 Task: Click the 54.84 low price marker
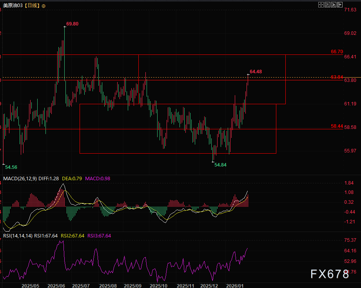click(220, 165)
